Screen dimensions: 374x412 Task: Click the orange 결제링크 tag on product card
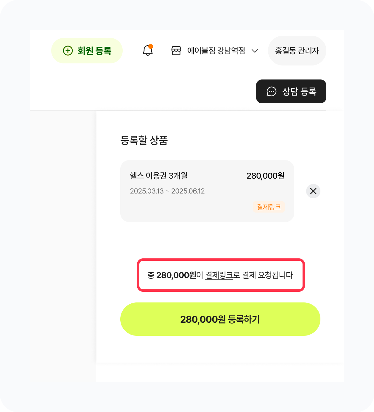point(269,207)
